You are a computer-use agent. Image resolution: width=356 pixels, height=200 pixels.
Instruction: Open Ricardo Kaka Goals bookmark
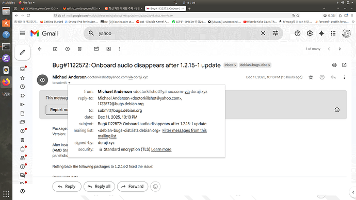260,22
